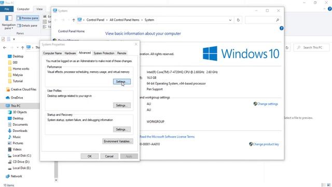332x187 pixels.
Task: Open help icon in System window
Action: pyautogui.click(x=281, y=28)
